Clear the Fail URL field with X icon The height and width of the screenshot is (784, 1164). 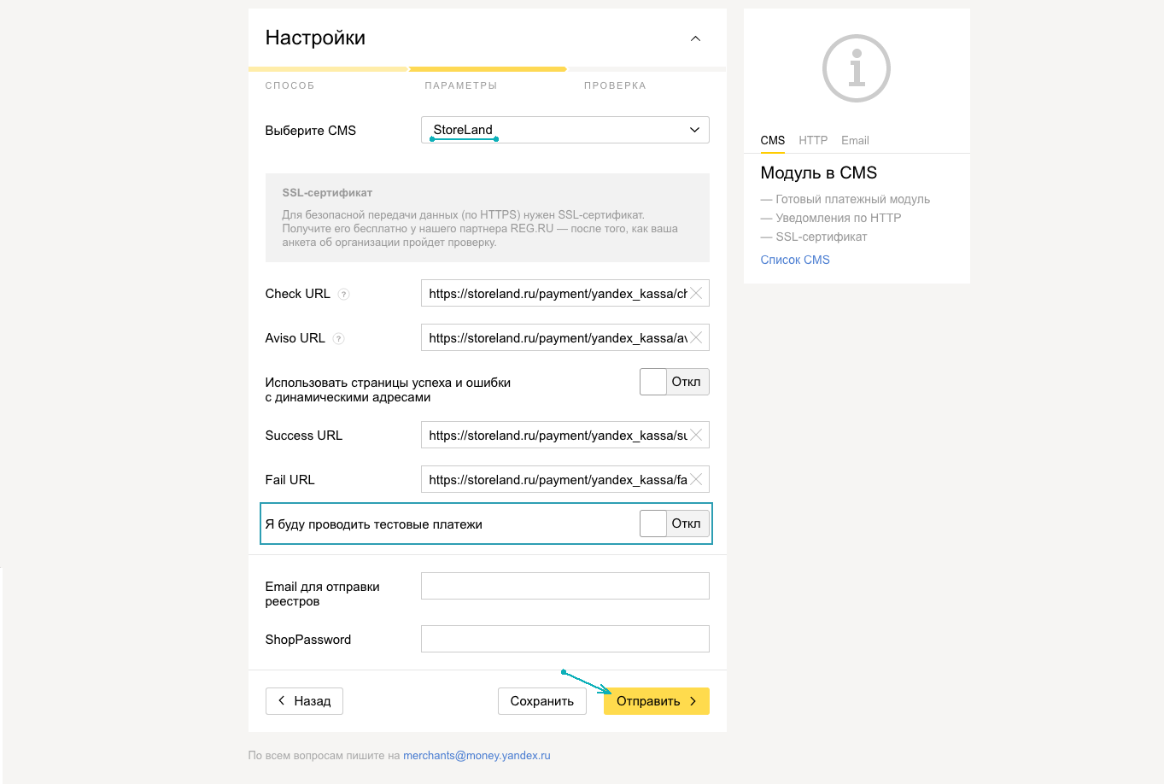click(697, 480)
